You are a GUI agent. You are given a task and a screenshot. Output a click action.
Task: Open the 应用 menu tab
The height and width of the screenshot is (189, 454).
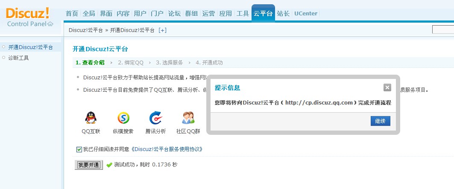click(226, 13)
